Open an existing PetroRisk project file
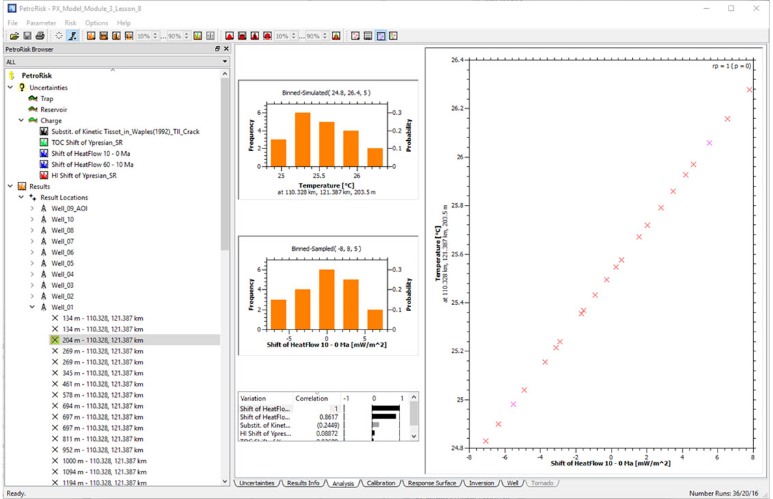 point(14,36)
